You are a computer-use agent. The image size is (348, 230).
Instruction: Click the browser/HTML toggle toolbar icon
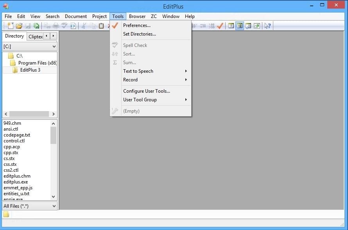(x=73, y=26)
